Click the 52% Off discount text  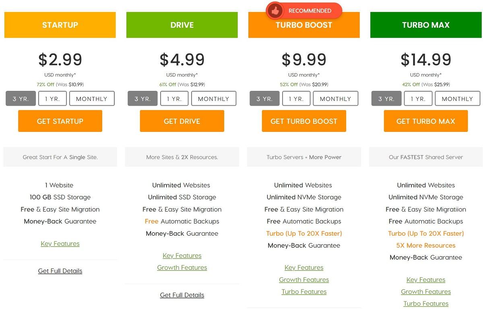click(289, 84)
